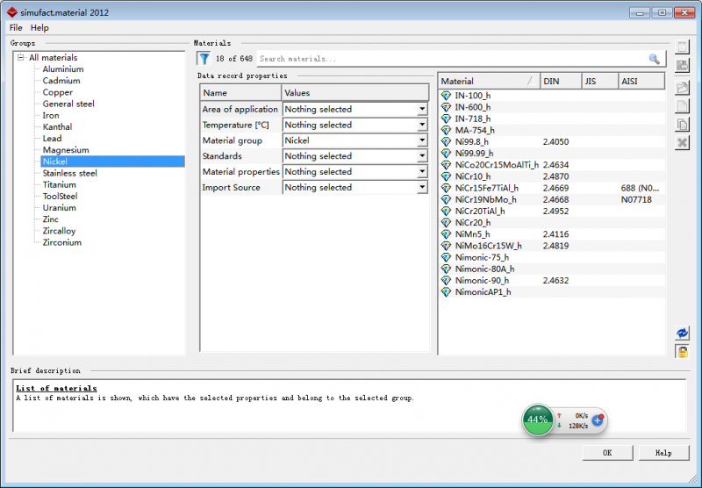Viewport: 702px width, 488px height.
Task: Click the magnifier search icon
Action: pyautogui.click(x=654, y=59)
